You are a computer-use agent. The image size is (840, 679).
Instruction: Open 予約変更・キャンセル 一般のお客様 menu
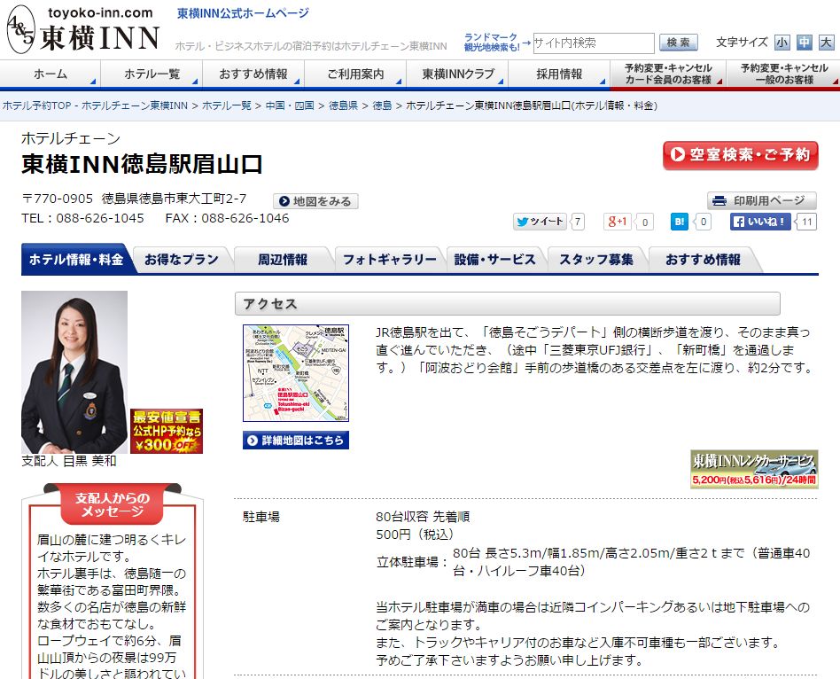point(783,74)
